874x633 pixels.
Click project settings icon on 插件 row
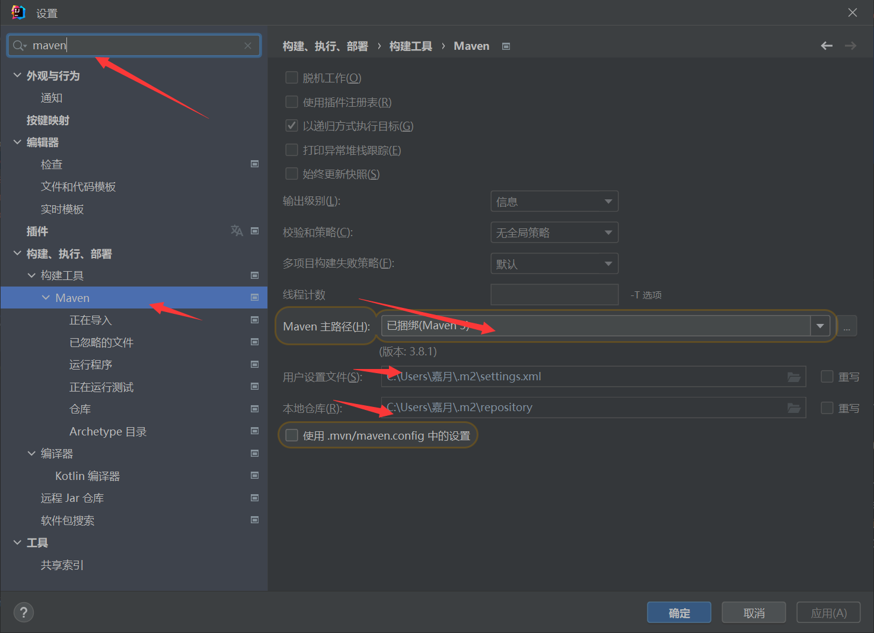click(254, 231)
